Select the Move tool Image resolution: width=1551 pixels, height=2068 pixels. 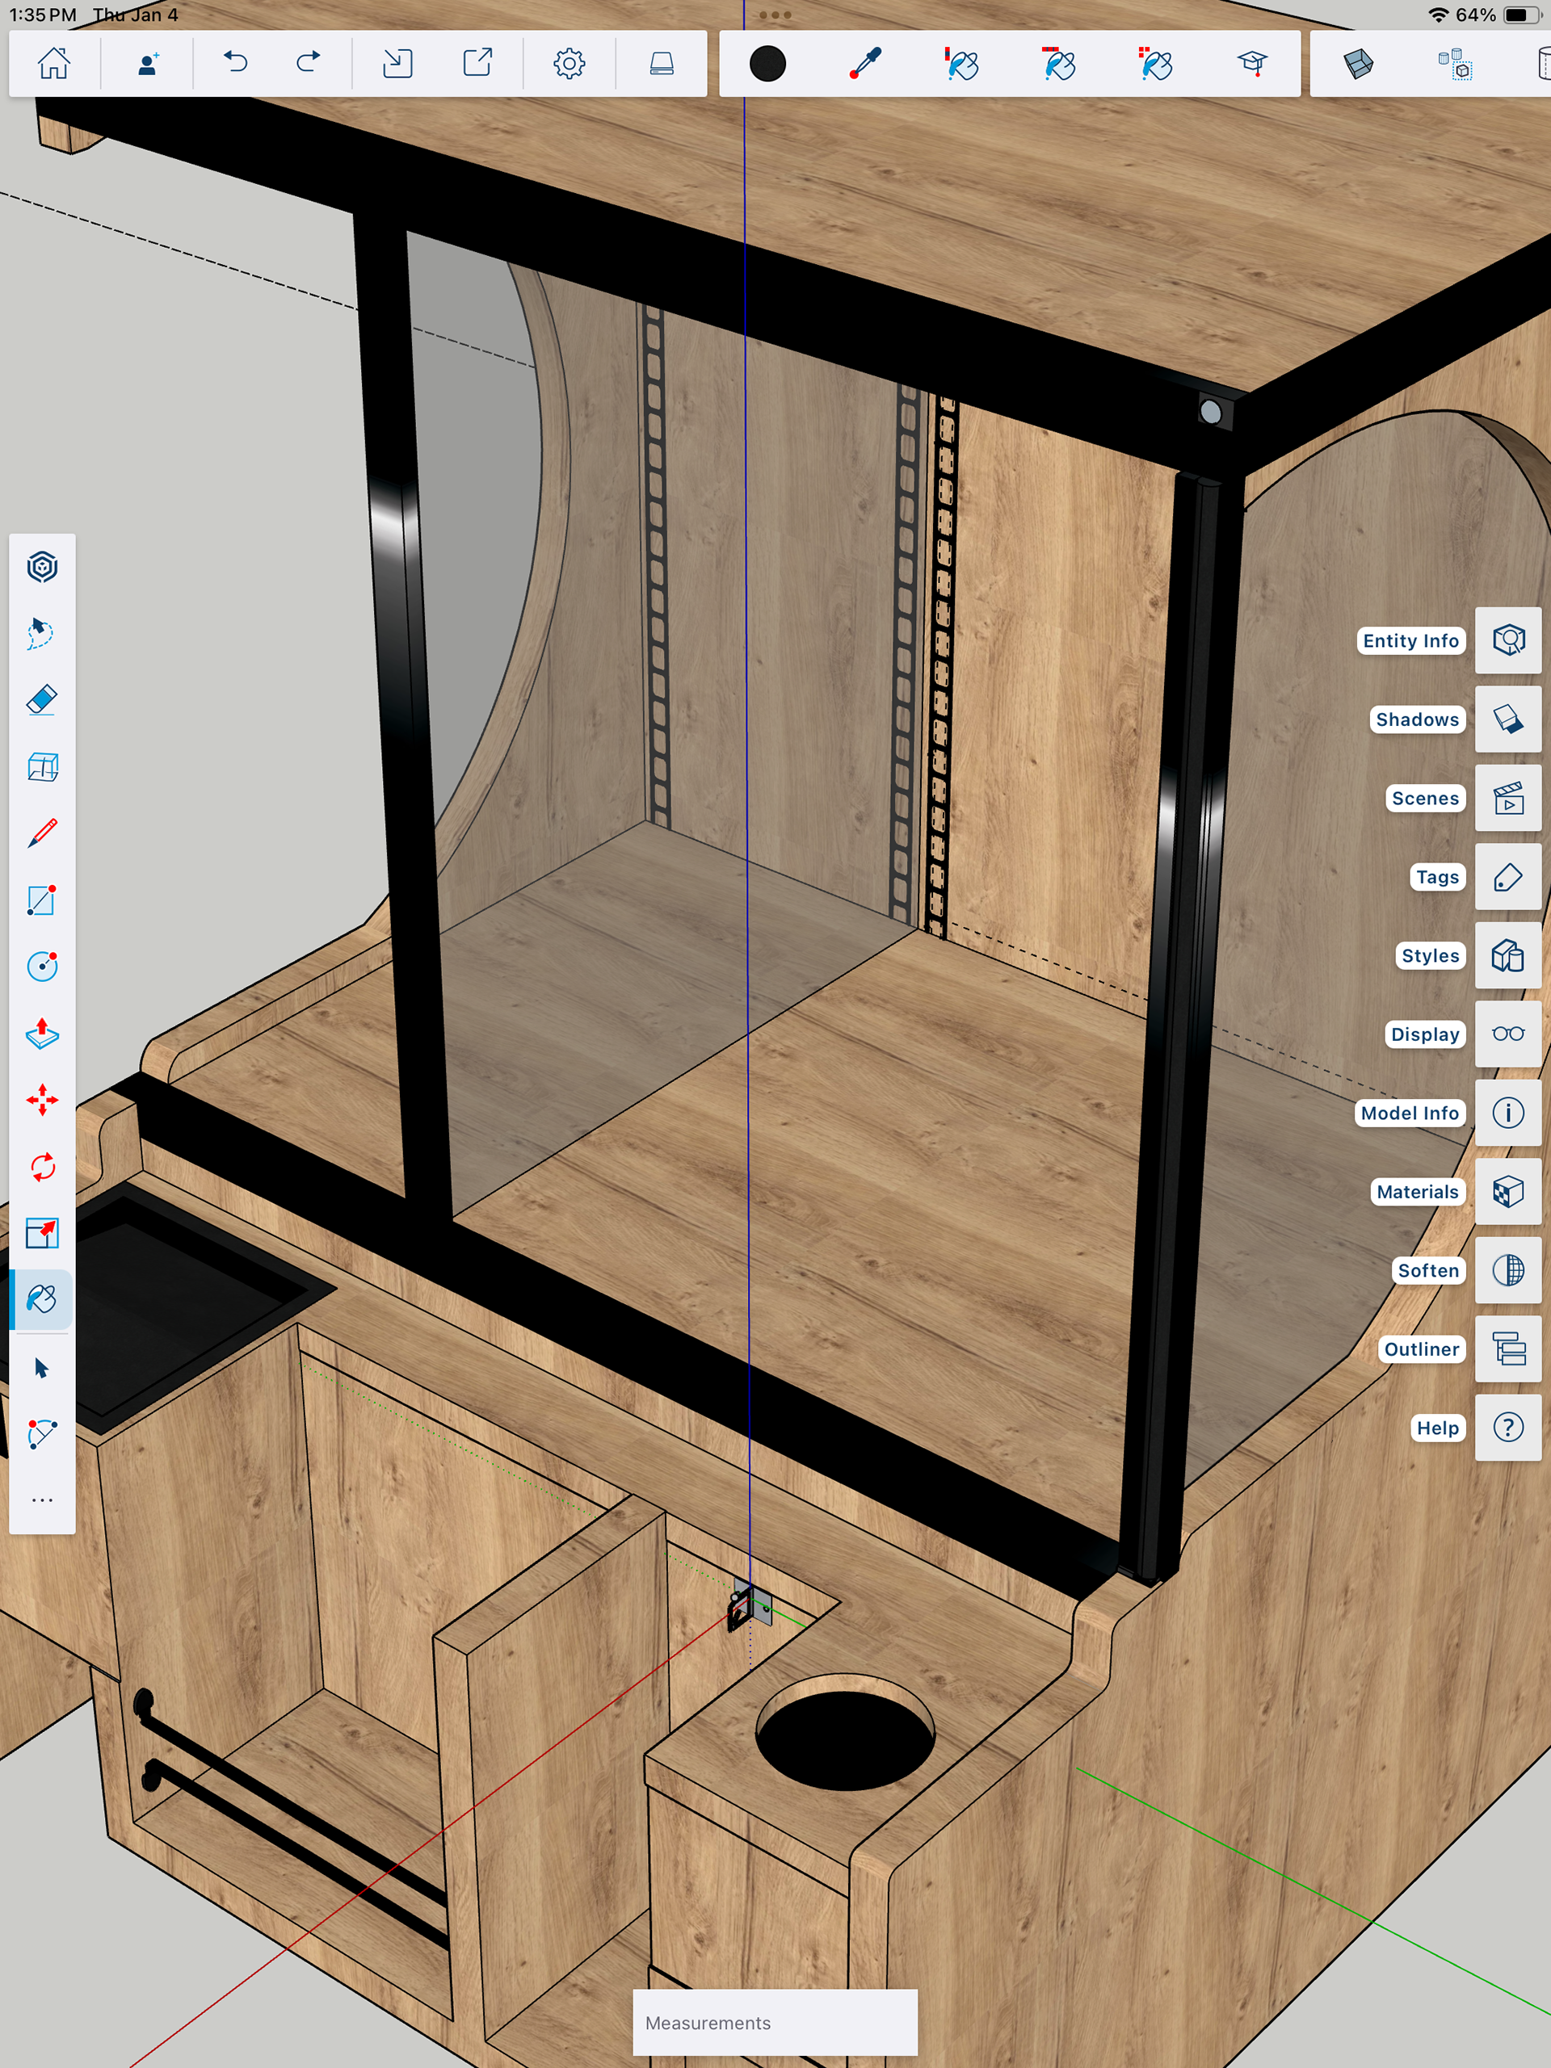(42, 1100)
